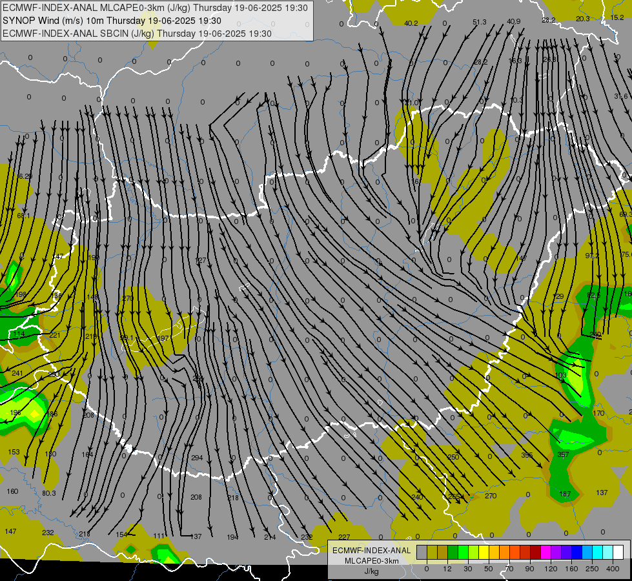Click the map value 197
This screenshot has width=632, height=581.
tap(163, 338)
